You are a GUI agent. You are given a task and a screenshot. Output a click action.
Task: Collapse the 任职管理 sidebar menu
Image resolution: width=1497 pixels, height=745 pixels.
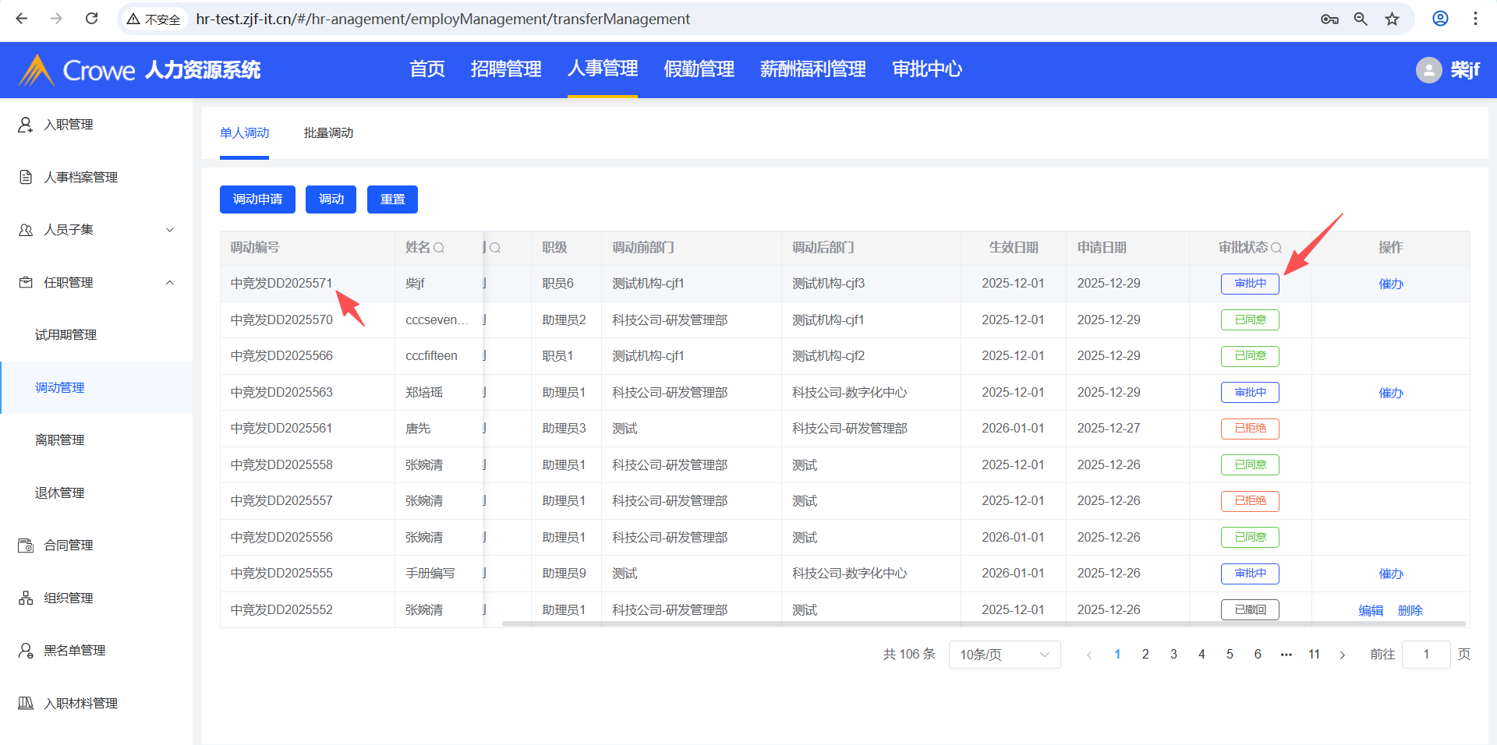coord(170,282)
